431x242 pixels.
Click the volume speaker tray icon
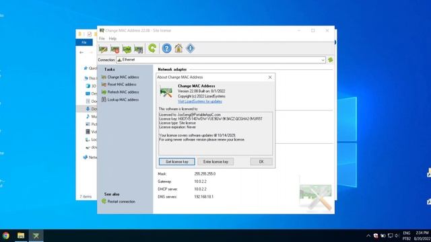397,236
